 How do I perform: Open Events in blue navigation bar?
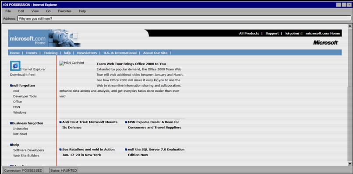coord(32,53)
